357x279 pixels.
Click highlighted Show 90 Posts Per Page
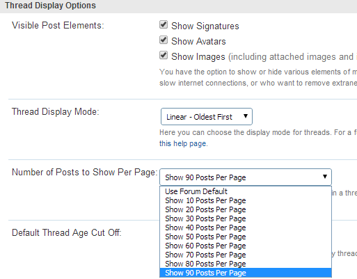[x=246, y=273]
